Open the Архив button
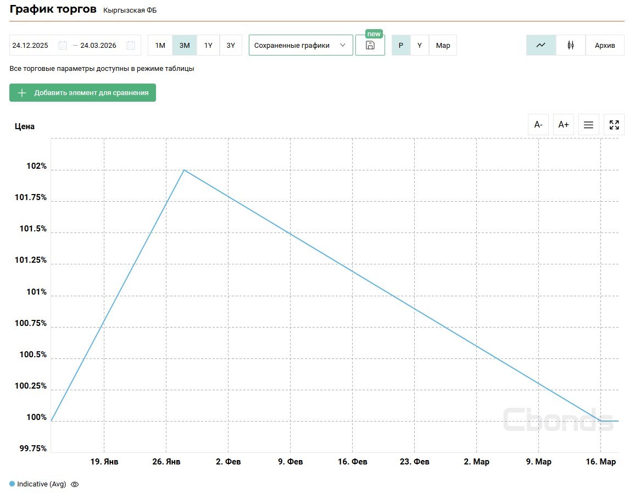Image resolution: width=635 pixels, height=498 pixels. 605,46
